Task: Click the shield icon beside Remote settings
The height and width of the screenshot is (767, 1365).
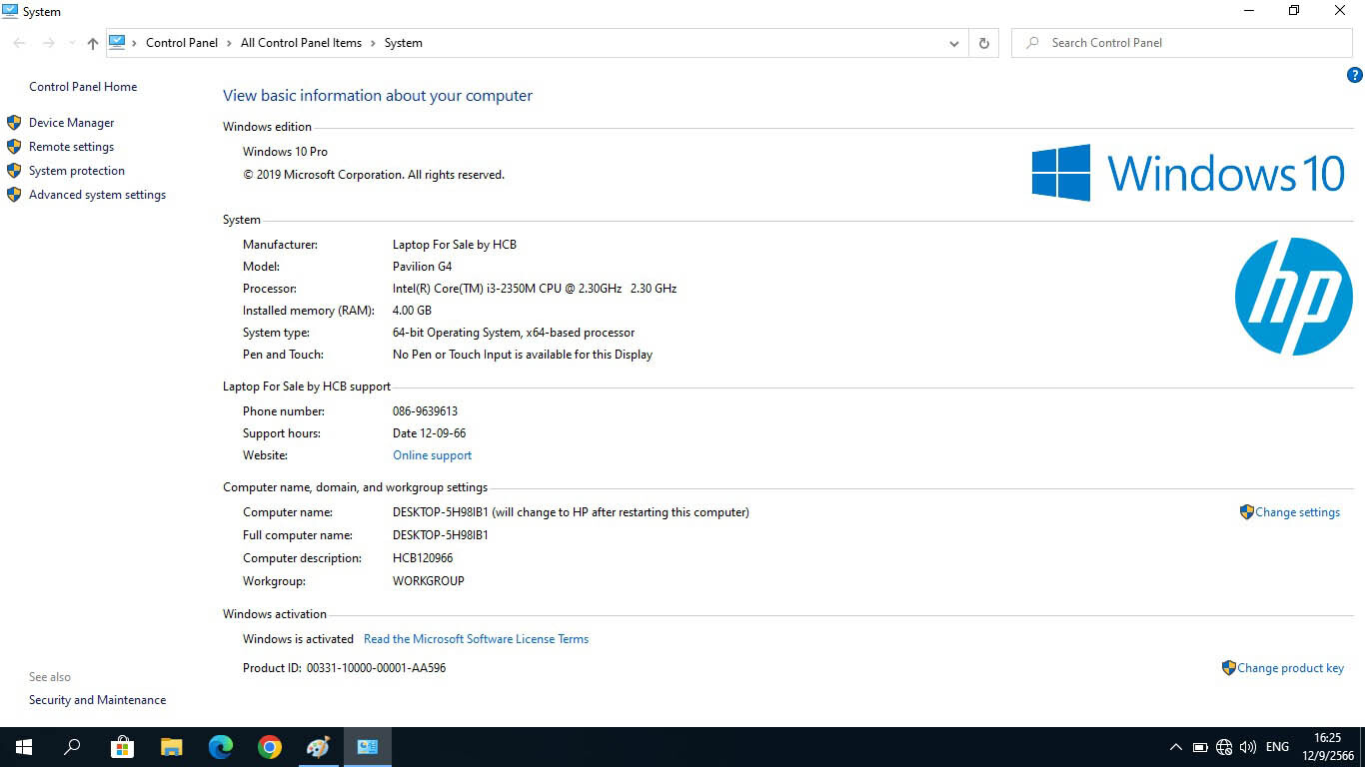Action: [14, 147]
